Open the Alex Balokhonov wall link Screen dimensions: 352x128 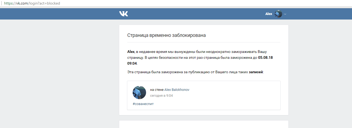177,90
